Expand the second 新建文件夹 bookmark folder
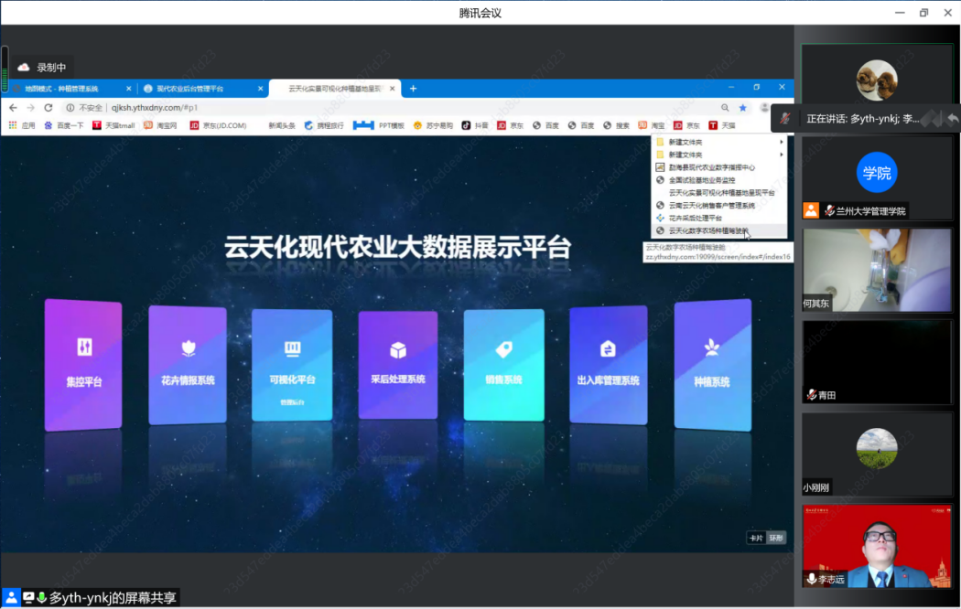 [x=718, y=155]
